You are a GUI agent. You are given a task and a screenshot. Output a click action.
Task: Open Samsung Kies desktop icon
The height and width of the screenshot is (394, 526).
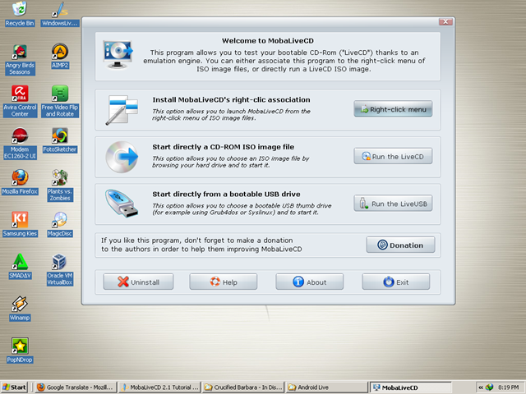click(20, 224)
